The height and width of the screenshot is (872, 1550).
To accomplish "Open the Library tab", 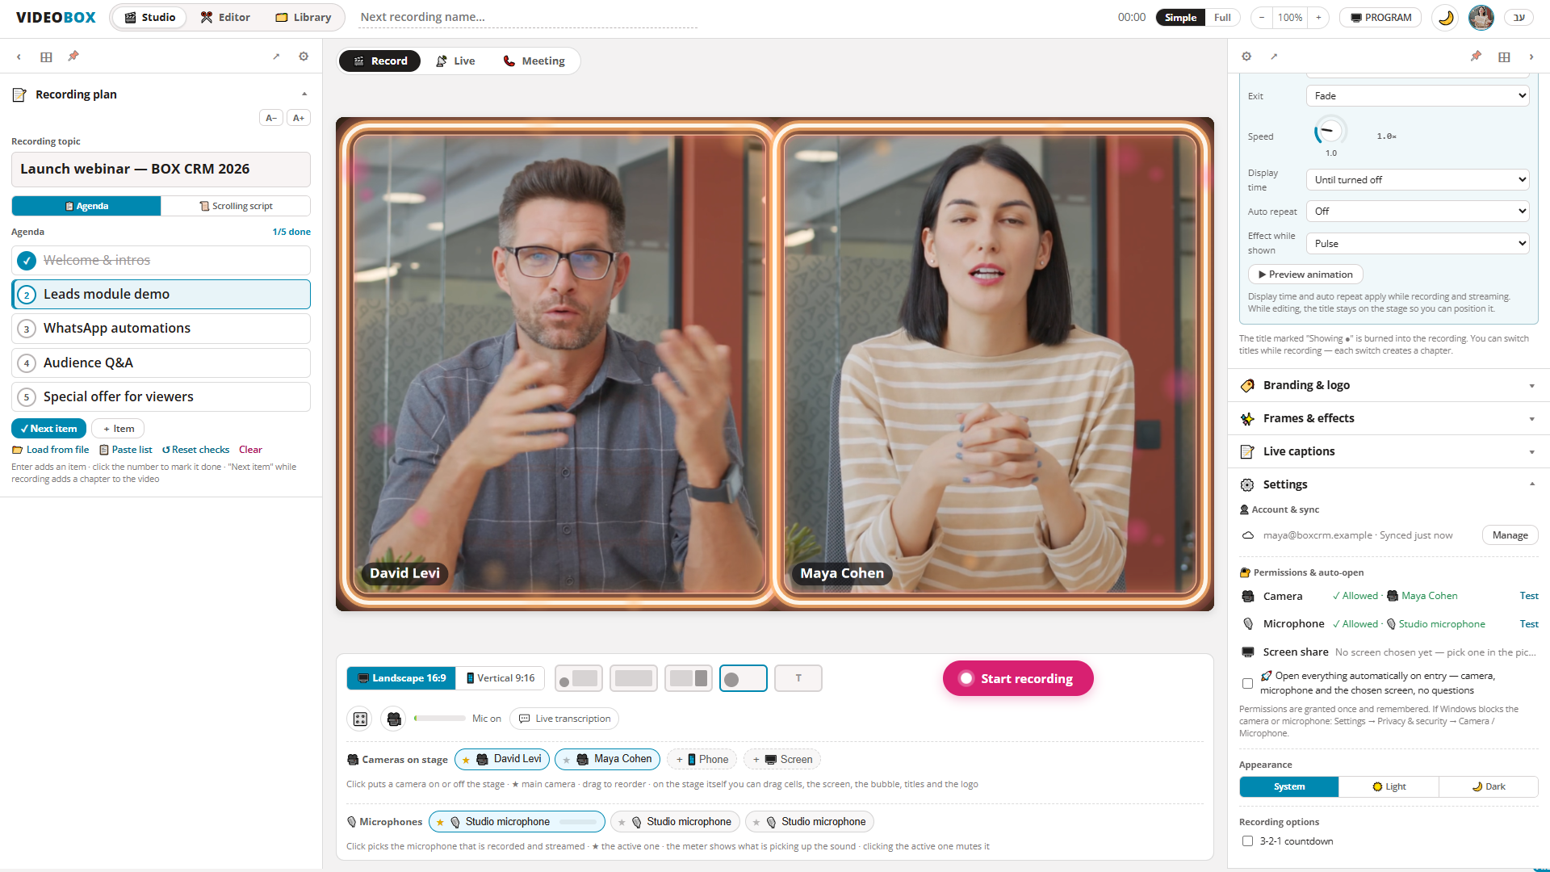I will (x=304, y=17).
